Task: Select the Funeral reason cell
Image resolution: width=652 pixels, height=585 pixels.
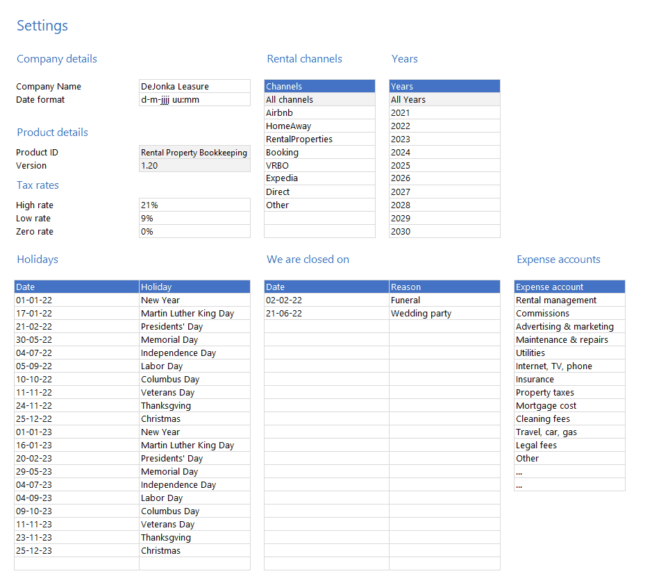Action: [444, 300]
